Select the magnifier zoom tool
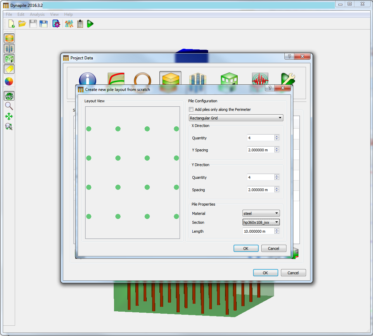This screenshot has width=373, height=336. [x=9, y=106]
